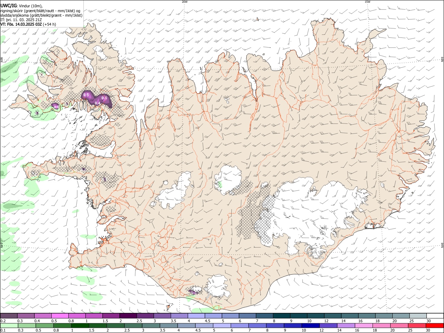Click the UWC/IG heading in the title box
The width and height of the screenshot is (444, 333).
(x=8, y=6)
